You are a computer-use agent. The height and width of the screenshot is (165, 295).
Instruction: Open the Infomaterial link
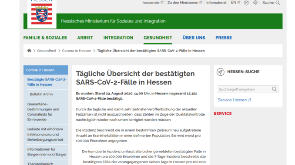pyautogui.click(x=216, y=3)
